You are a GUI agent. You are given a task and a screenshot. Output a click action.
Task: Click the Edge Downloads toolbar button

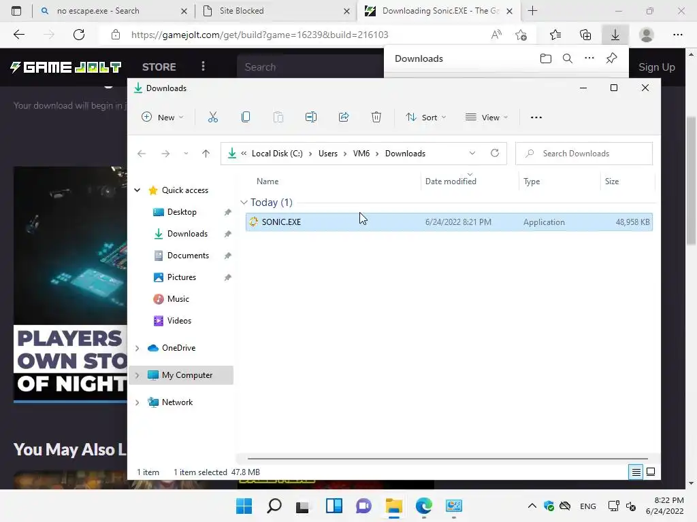[615, 35]
